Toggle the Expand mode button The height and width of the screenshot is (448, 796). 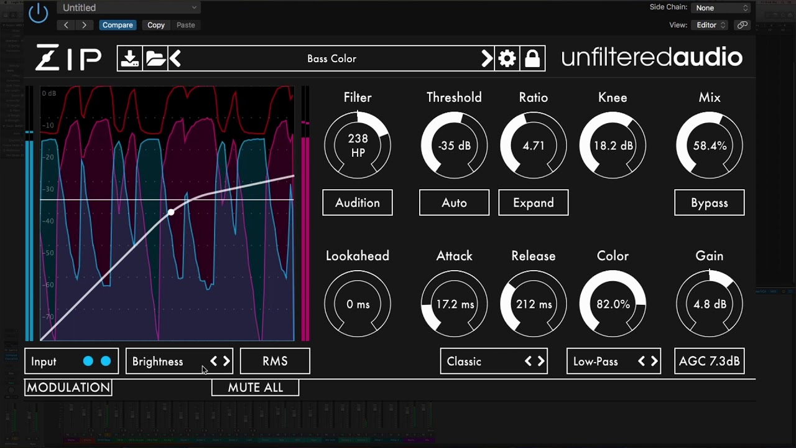coord(534,203)
